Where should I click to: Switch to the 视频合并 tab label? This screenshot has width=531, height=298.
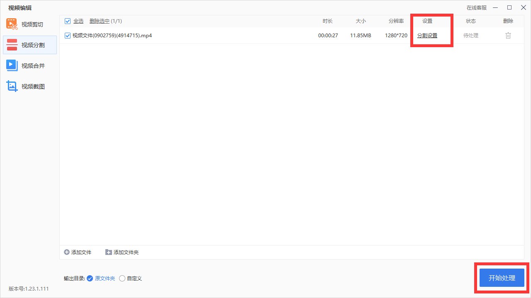(x=33, y=66)
